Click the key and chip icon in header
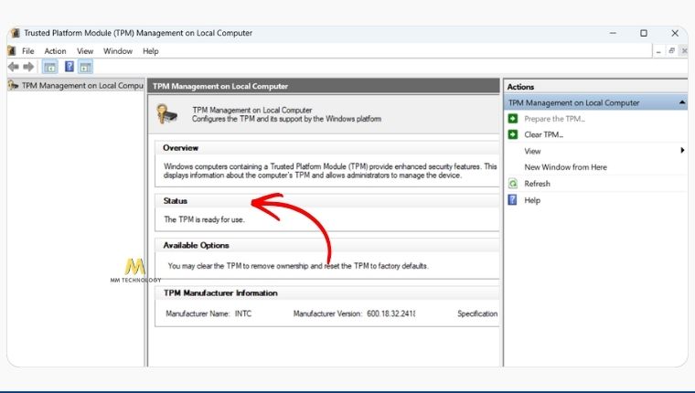This screenshot has width=695, height=393. tap(166, 114)
